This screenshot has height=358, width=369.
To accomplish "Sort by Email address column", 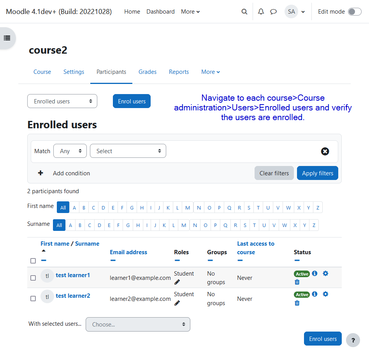I will point(128,252).
